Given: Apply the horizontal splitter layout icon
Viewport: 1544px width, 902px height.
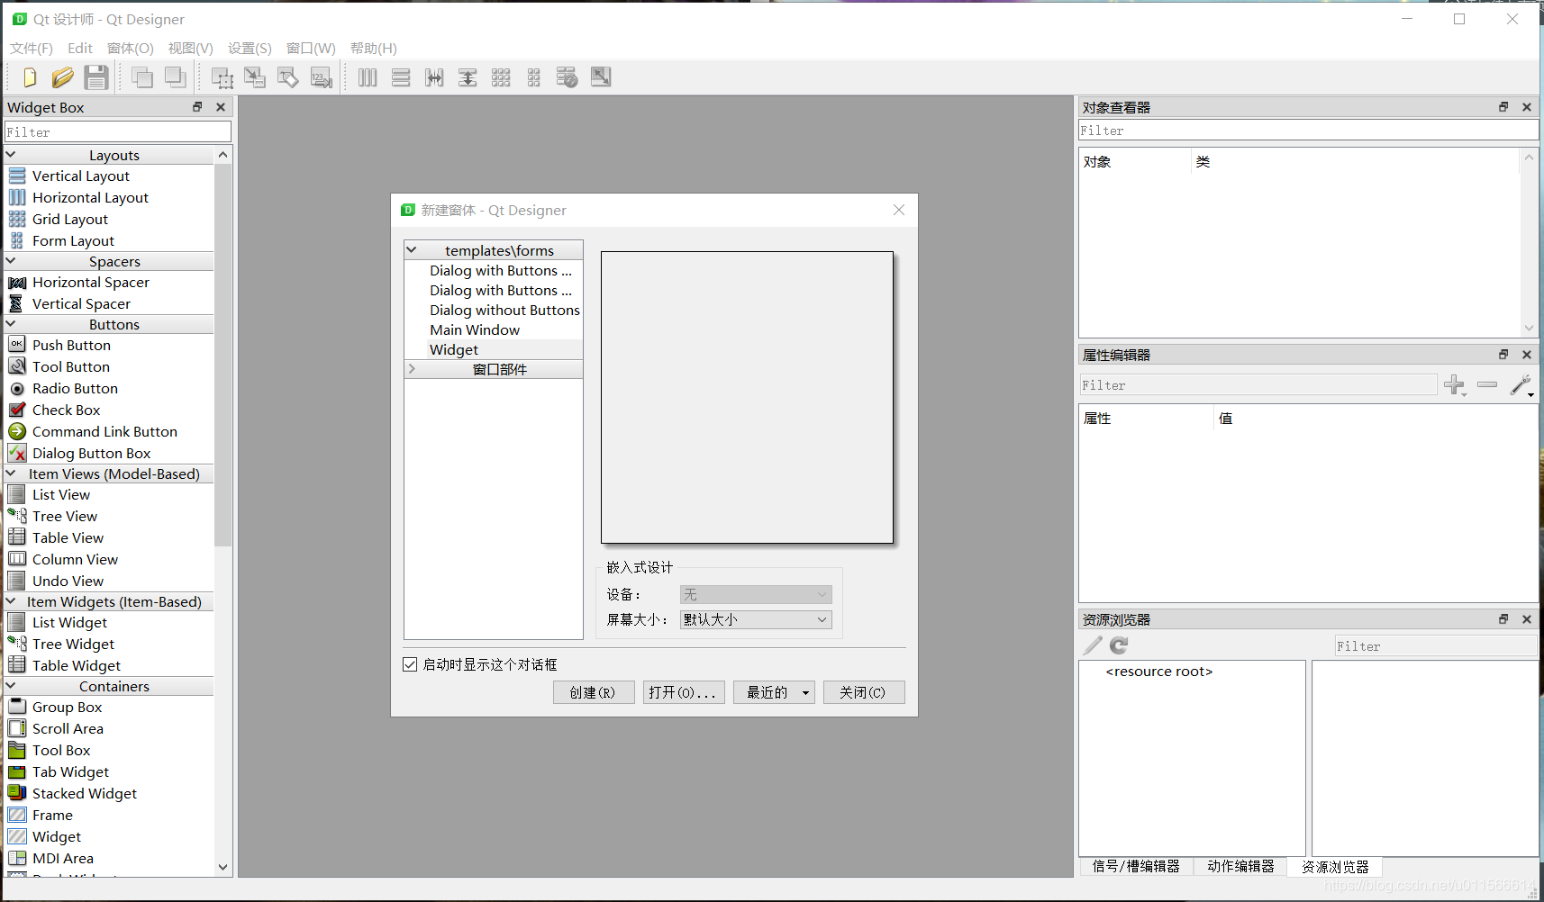Looking at the screenshot, I should [434, 77].
